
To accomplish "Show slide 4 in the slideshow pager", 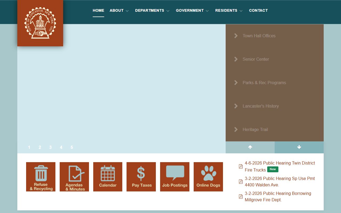I will [x=61, y=147].
